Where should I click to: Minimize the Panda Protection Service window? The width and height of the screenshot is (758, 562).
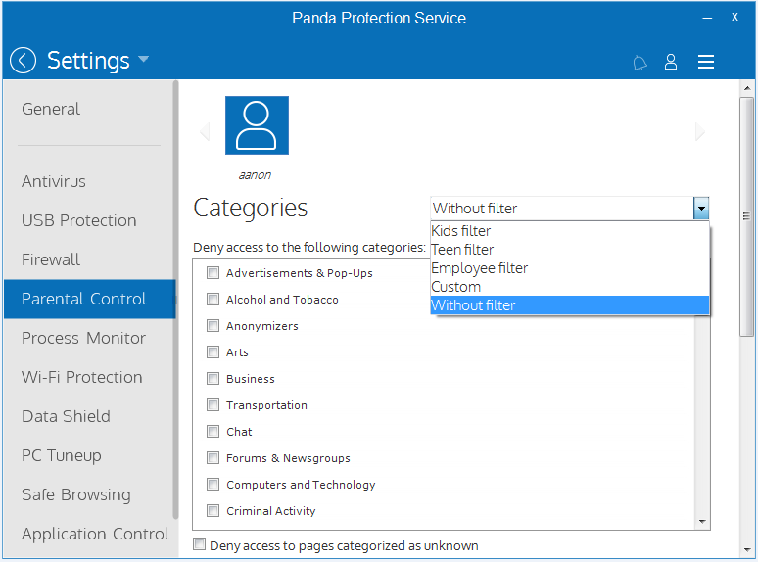707,18
